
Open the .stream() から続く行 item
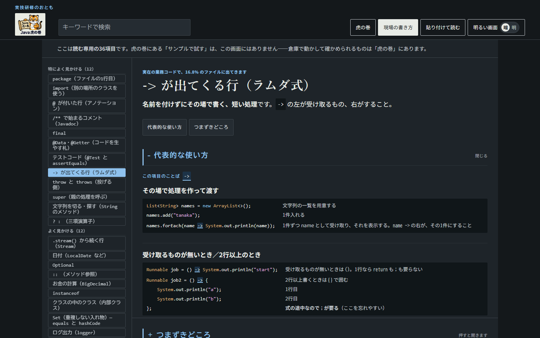[87, 243]
